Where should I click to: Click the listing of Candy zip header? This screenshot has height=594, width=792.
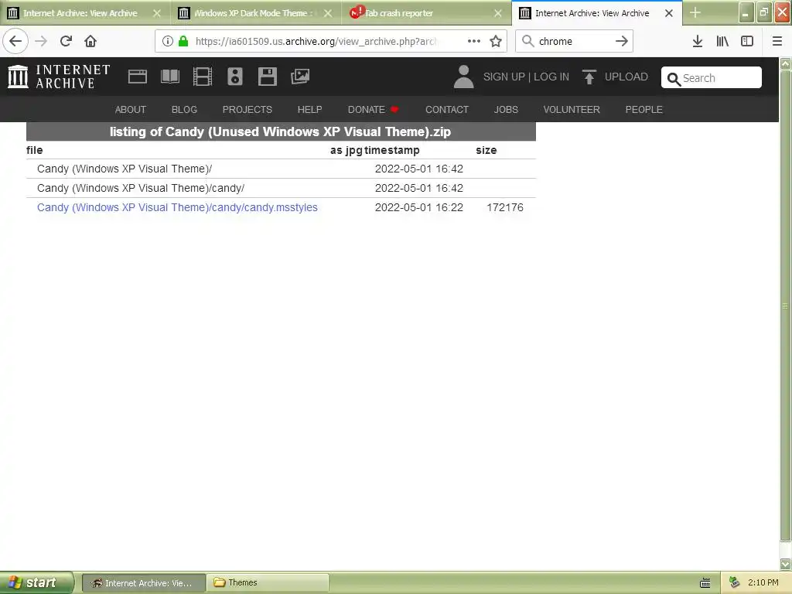coord(281,131)
